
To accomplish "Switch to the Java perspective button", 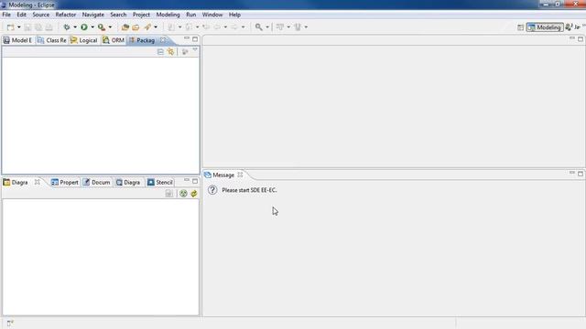I will [573, 27].
